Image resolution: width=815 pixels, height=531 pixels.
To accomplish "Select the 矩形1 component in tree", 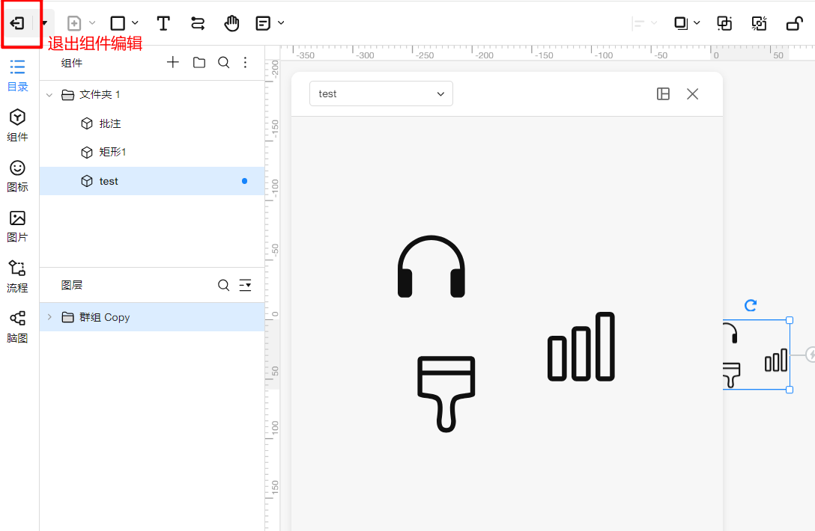I will (x=112, y=153).
